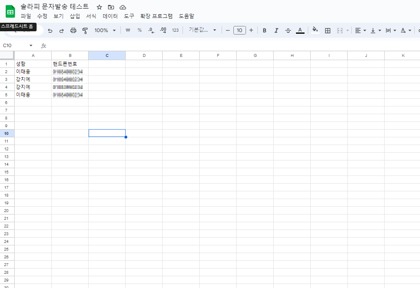Image resolution: width=420 pixels, height=288 pixels.
Task: Expand the name box dropdown arrow
Action: [x=31, y=45]
